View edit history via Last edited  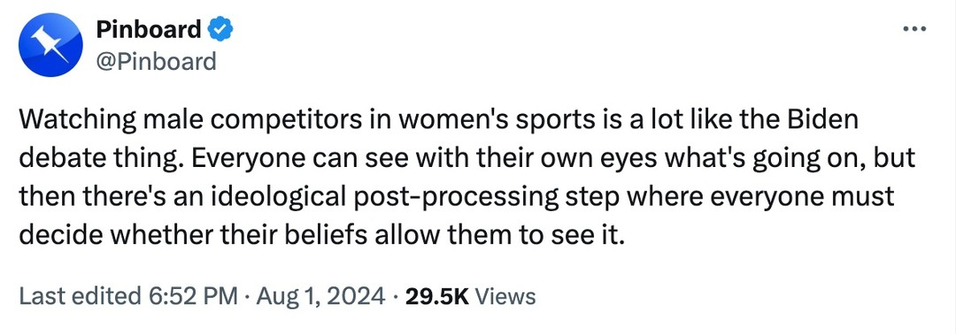80,296
